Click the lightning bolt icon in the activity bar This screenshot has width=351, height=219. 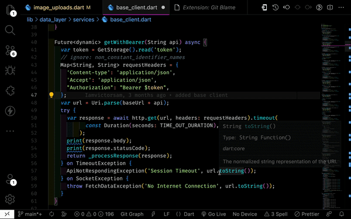pos(10,111)
